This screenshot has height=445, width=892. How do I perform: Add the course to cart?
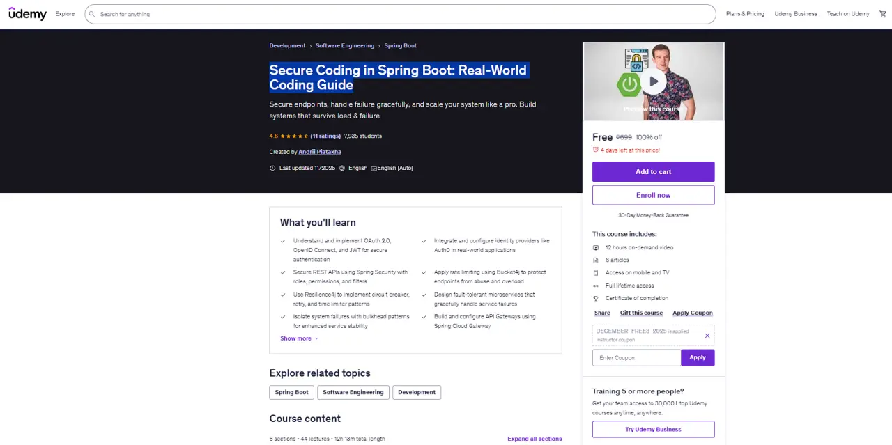click(x=653, y=172)
